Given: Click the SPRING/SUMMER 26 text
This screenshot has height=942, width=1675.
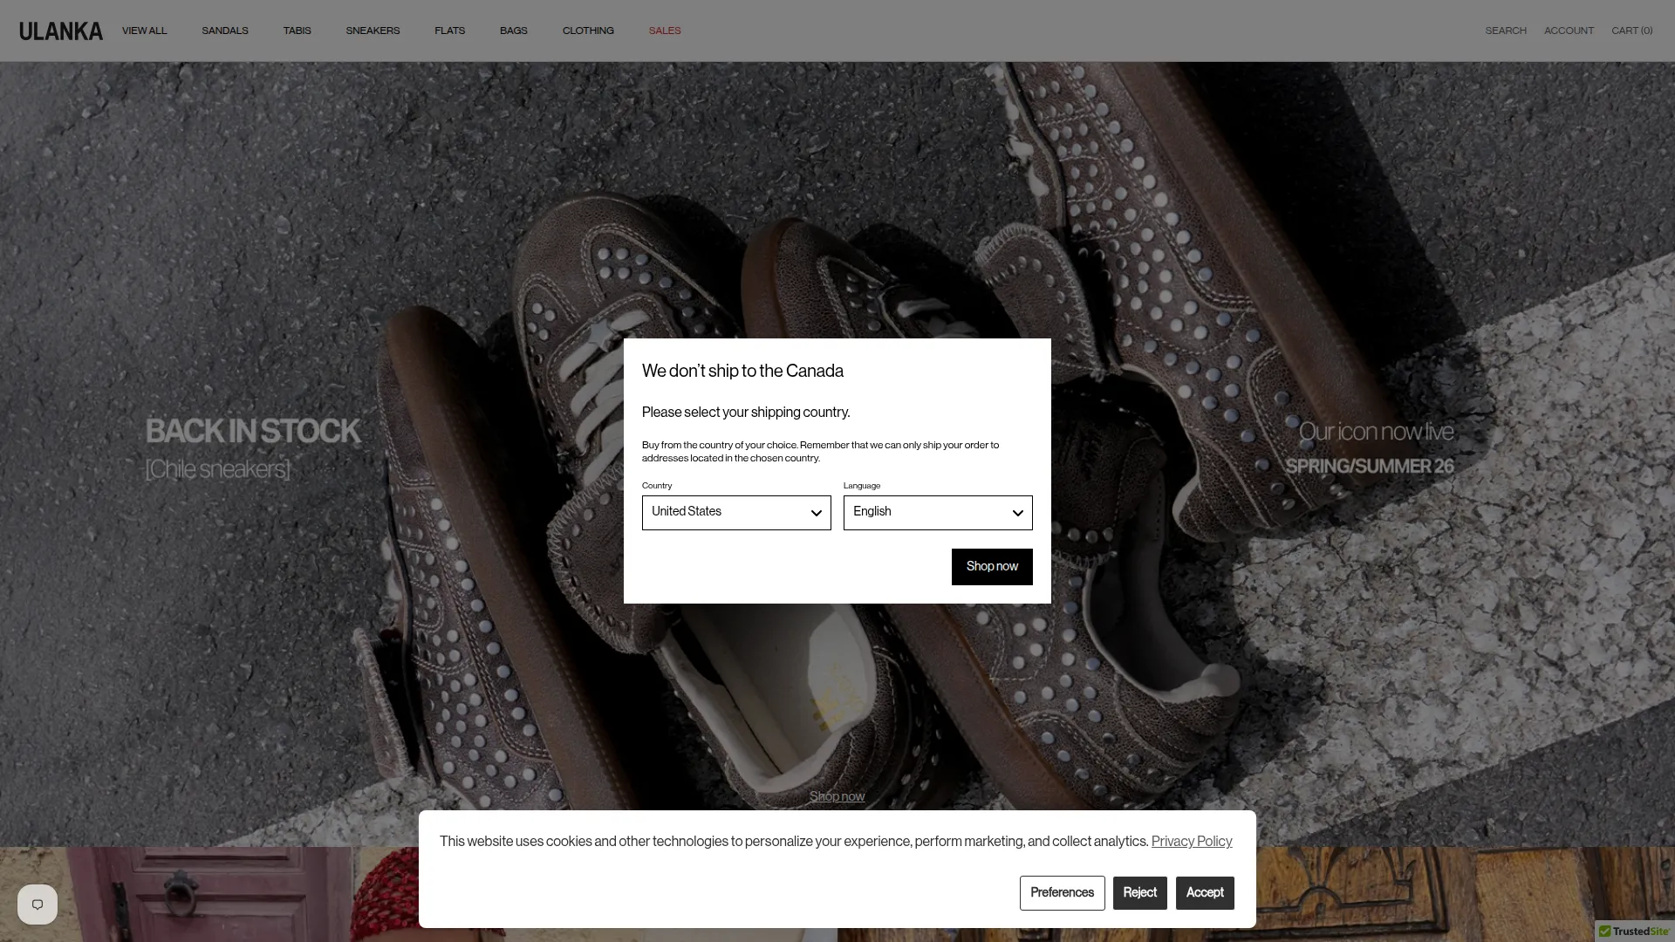Looking at the screenshot, I should (1370, 467).
